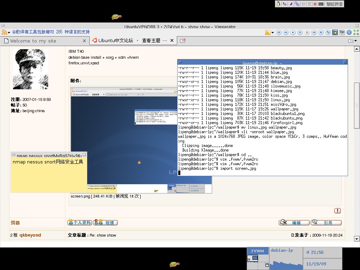This screenshot has height=270, width=360.
Task: Click terminal window title bar right button
Action: (x=345, y=62)
